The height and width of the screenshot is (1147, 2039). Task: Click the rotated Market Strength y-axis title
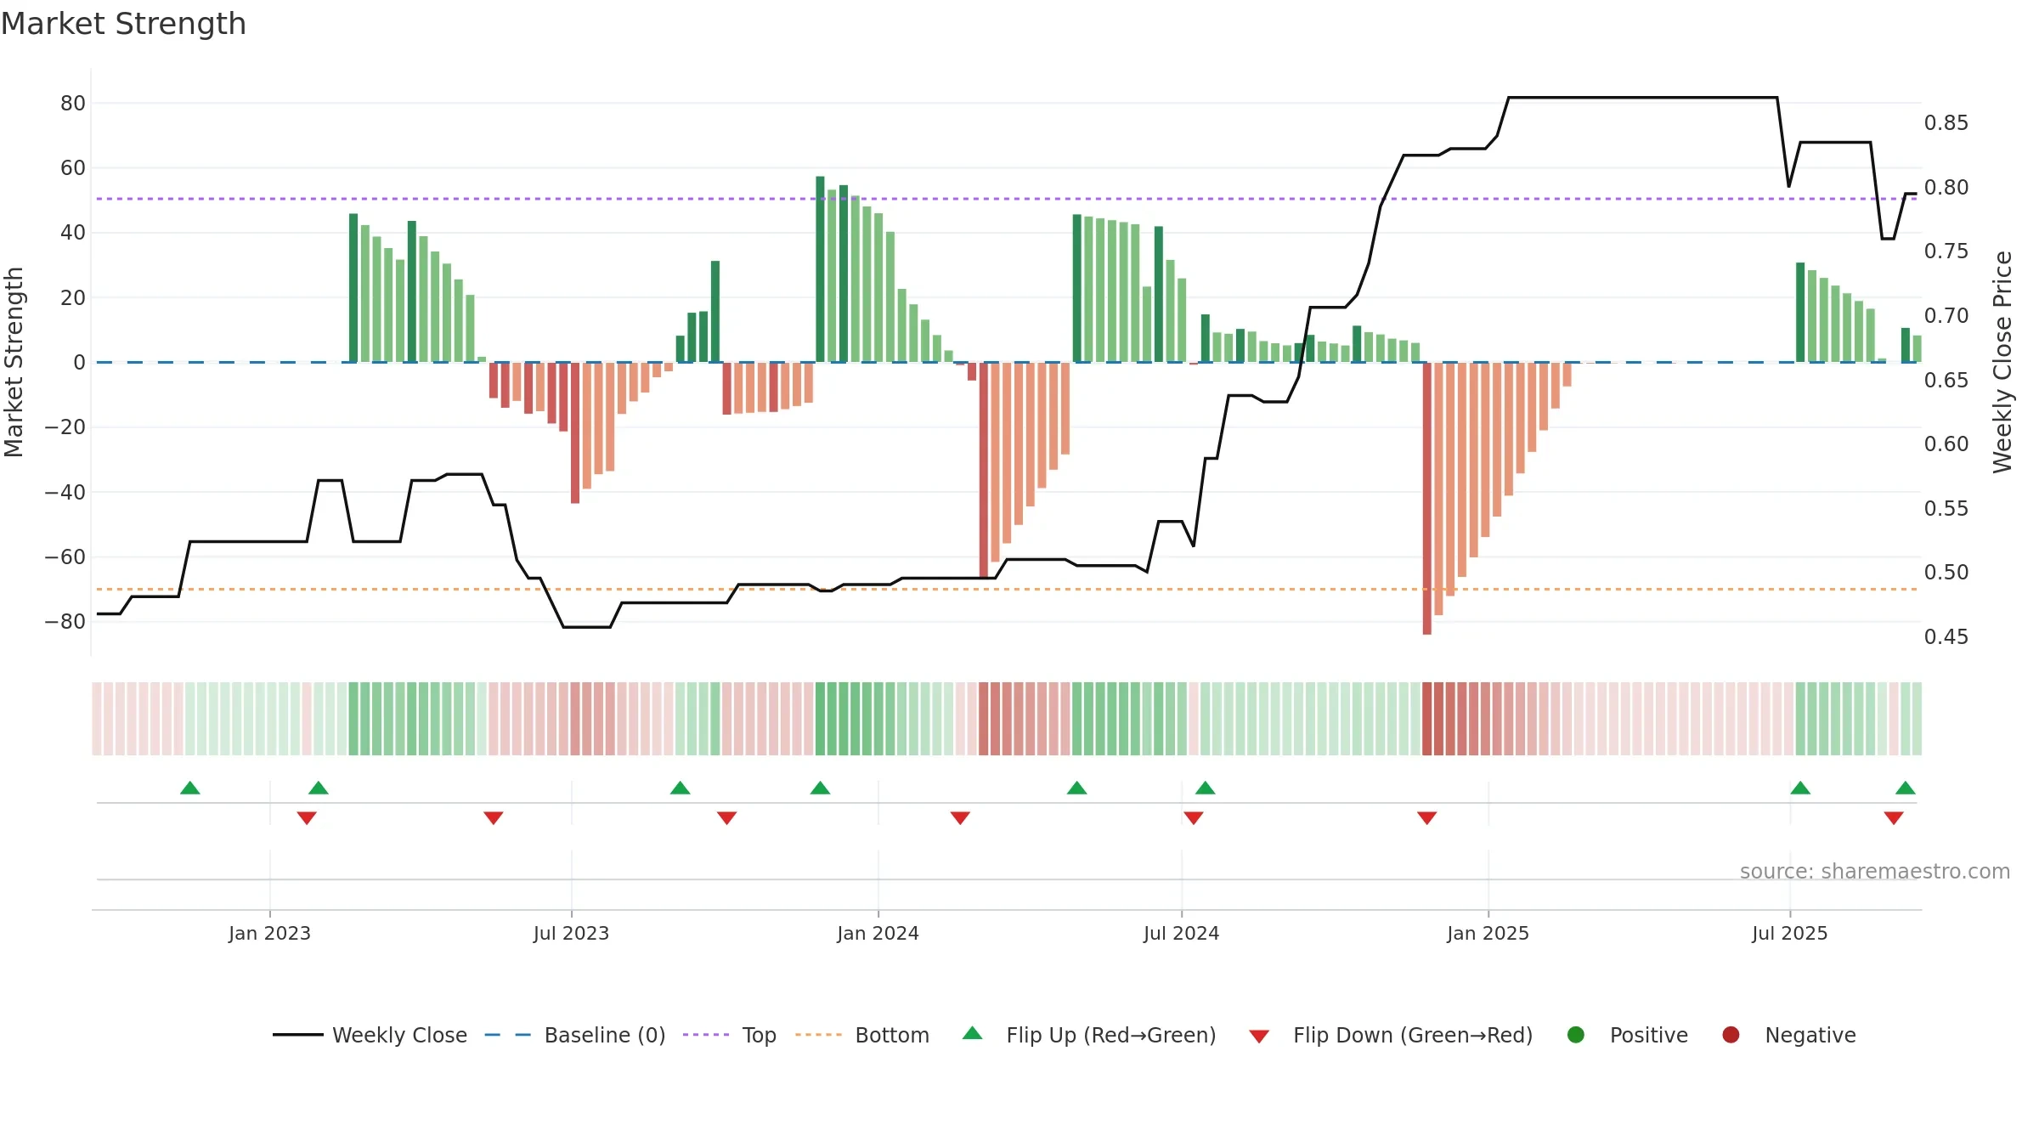tap(14, 362)
